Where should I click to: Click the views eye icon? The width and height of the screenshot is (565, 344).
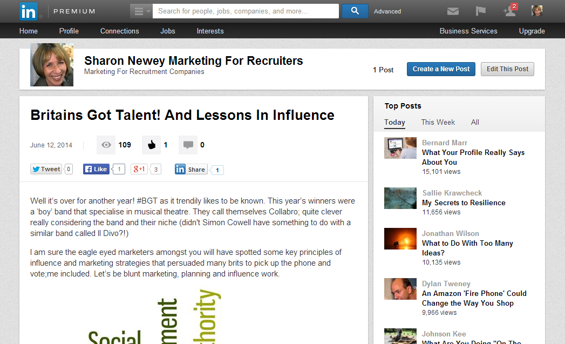(106, 145)
